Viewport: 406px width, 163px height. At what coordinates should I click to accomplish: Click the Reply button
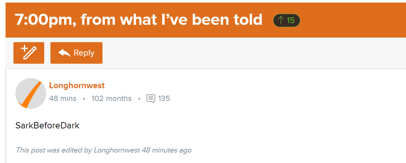pyautogui.click(x=76, y=53)
